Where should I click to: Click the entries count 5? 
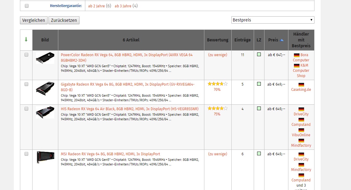pyautogui.click(x=242, y=84)
